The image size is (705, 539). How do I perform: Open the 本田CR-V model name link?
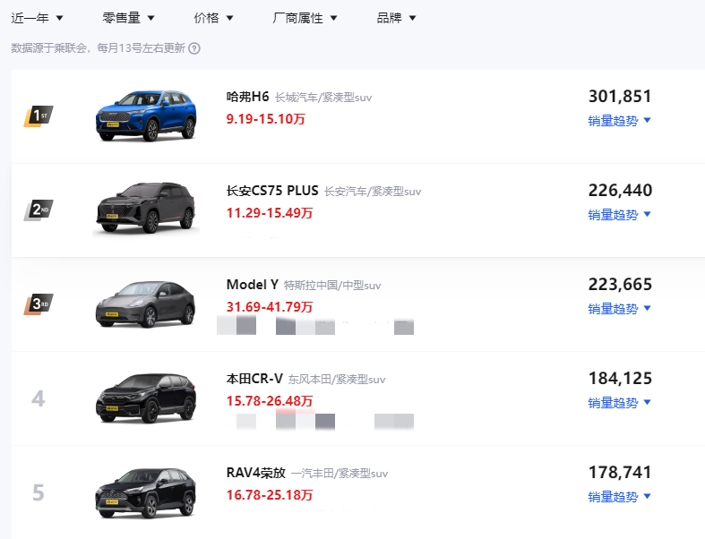(254, 379)
